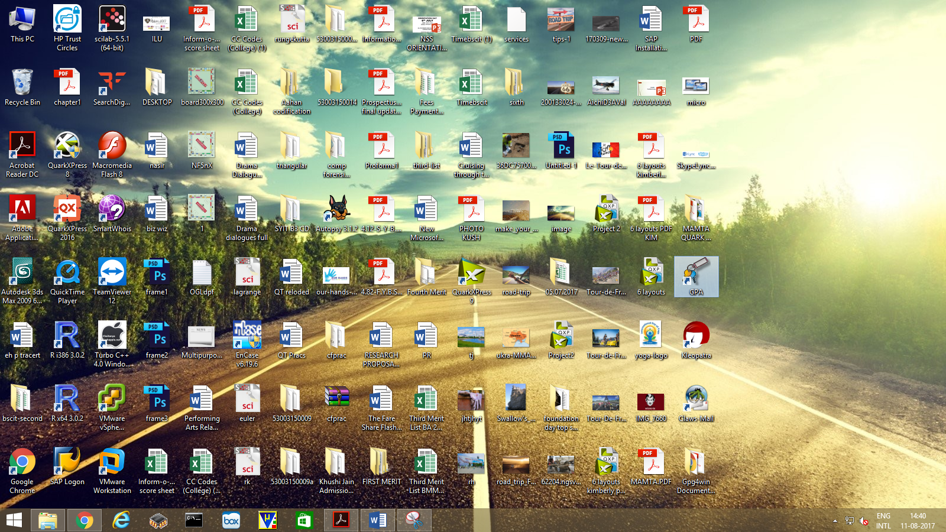Viewport: 946px width, 532px height.
Task: Select the Macromedia Flash 8 icon
Action: coord(112,147)
